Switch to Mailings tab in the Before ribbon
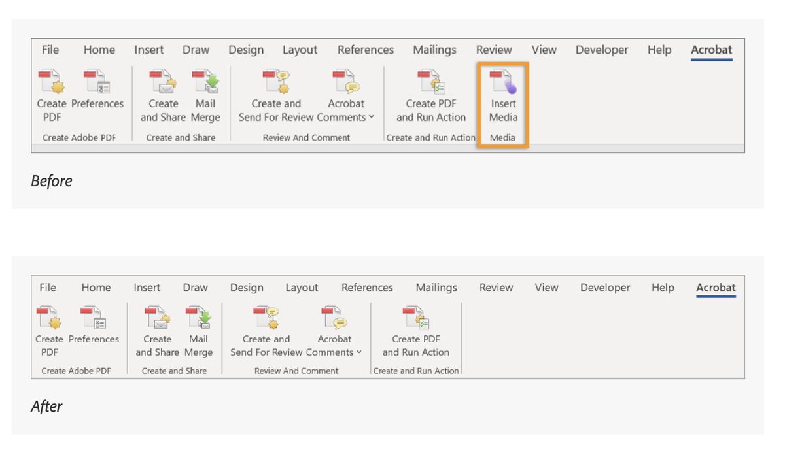Image resolution: width=785 pixels, height=464 pixels. click(x=434, y=50)
